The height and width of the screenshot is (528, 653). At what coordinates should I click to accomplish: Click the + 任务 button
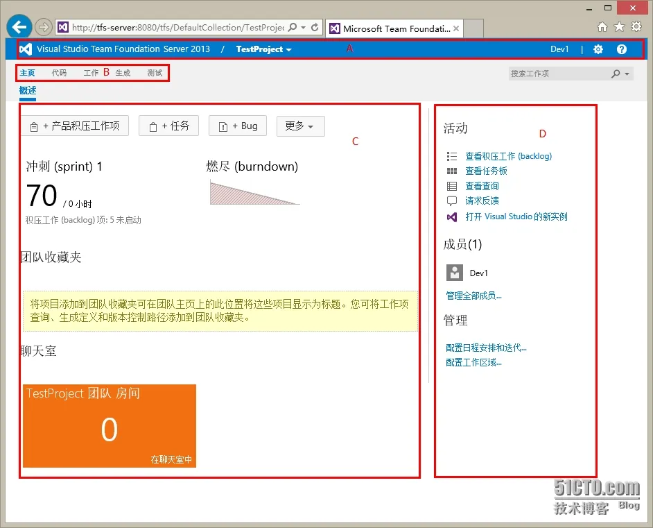pos(168,126)
